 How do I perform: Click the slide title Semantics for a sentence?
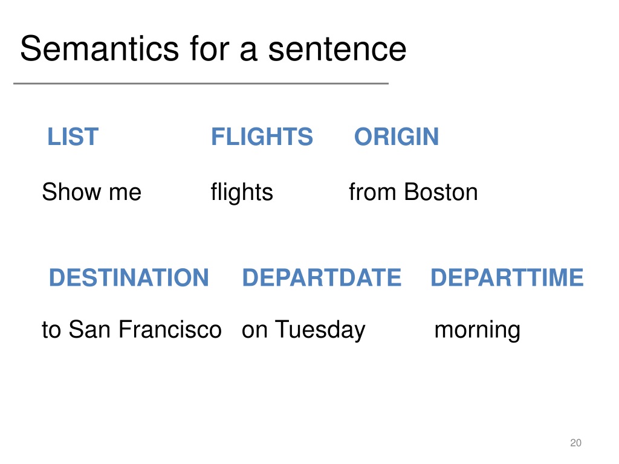click(213, 48)
